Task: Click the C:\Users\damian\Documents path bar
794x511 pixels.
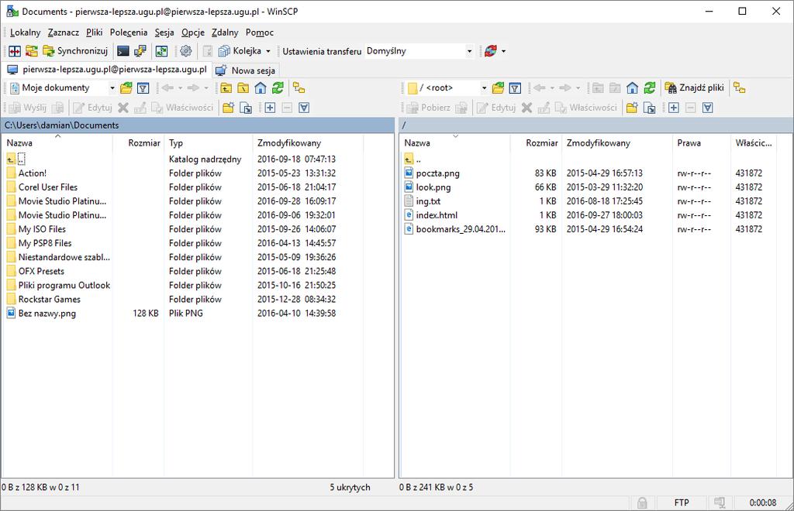Action: [198, 125]
